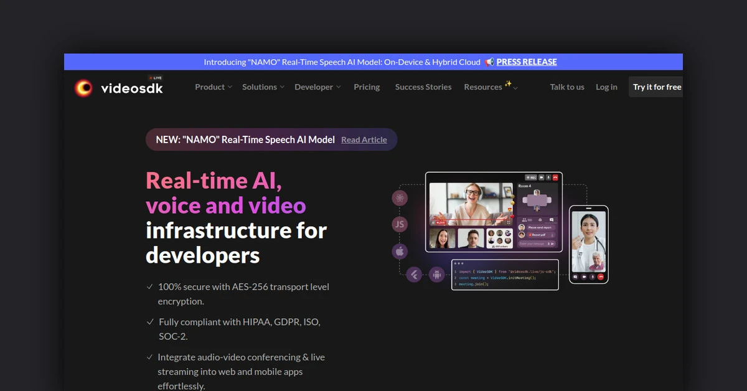Click the Android SDK icon
Viewport: 747px width, 391px height.
pos(437,275)
